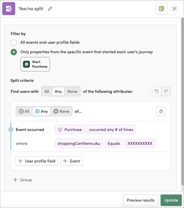Click the vertical scrollbar of the panel
This screenshot has width=184, height=208.
click(x=182, y=101)
